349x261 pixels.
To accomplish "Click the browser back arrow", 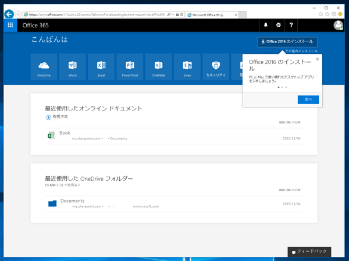I will pyautogui.click(x=9, y=15).
